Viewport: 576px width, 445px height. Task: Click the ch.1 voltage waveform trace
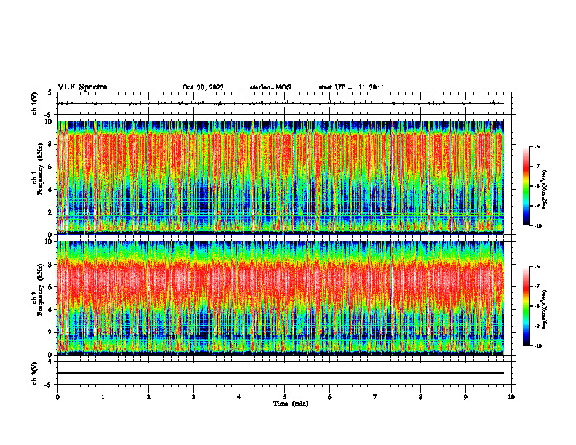tap(281, 103)
